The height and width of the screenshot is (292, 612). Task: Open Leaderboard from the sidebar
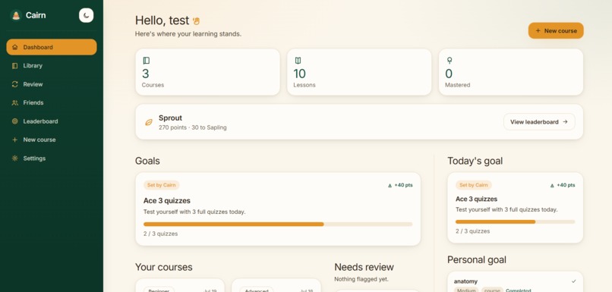click(x=52, y=121)
